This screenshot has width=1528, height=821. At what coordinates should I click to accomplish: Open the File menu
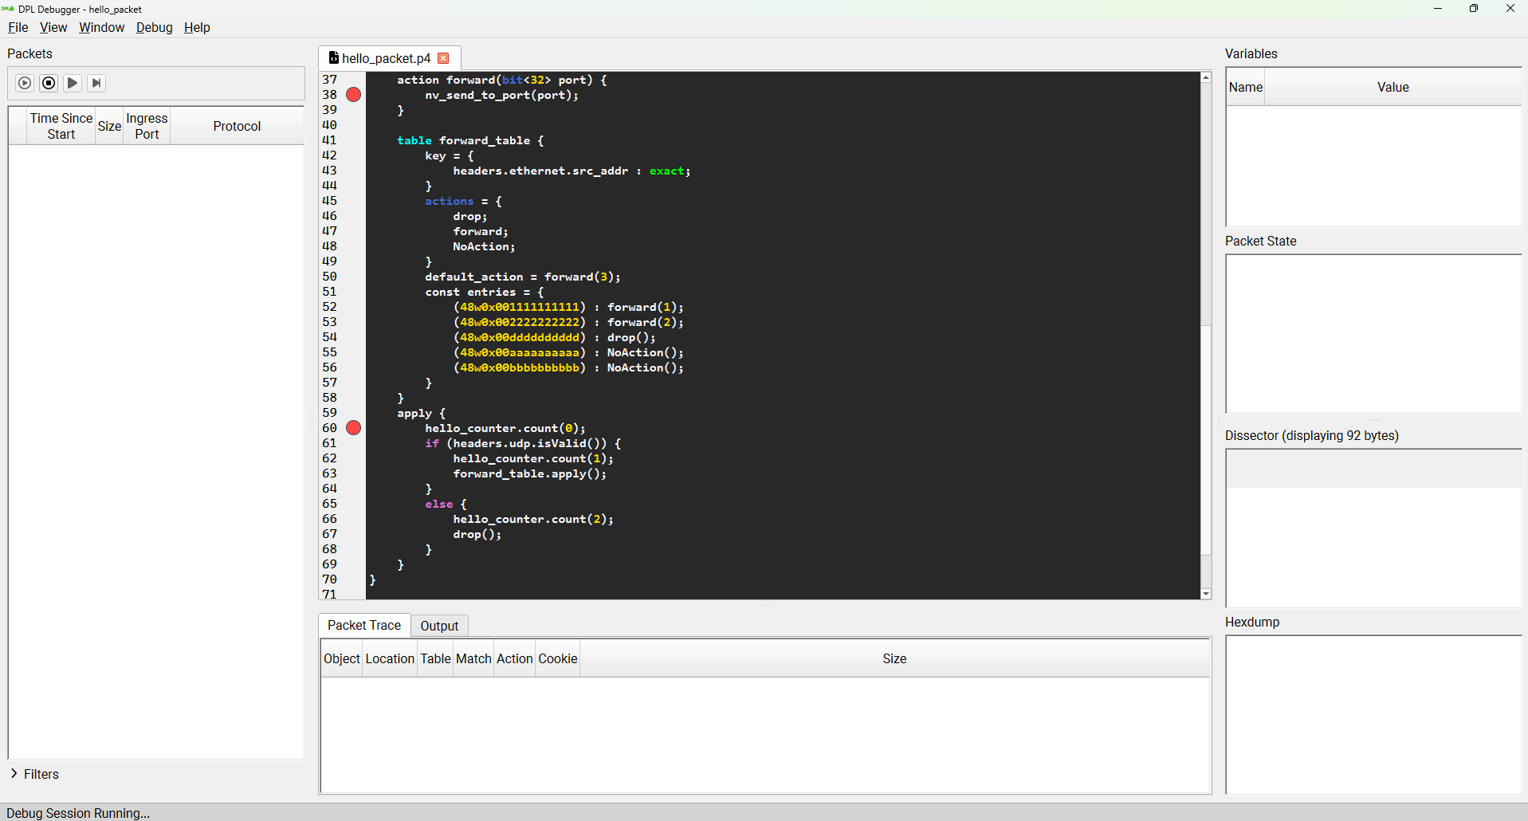[18, 27]
